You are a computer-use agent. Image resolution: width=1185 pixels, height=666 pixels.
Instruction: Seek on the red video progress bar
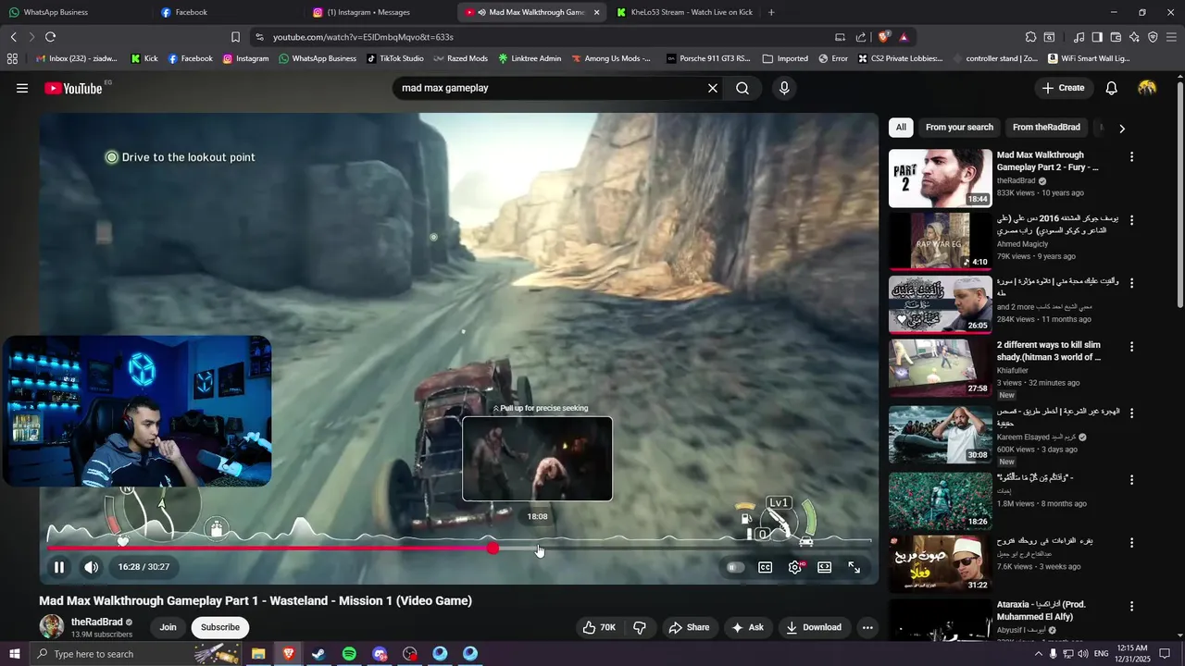coord(459,549)
